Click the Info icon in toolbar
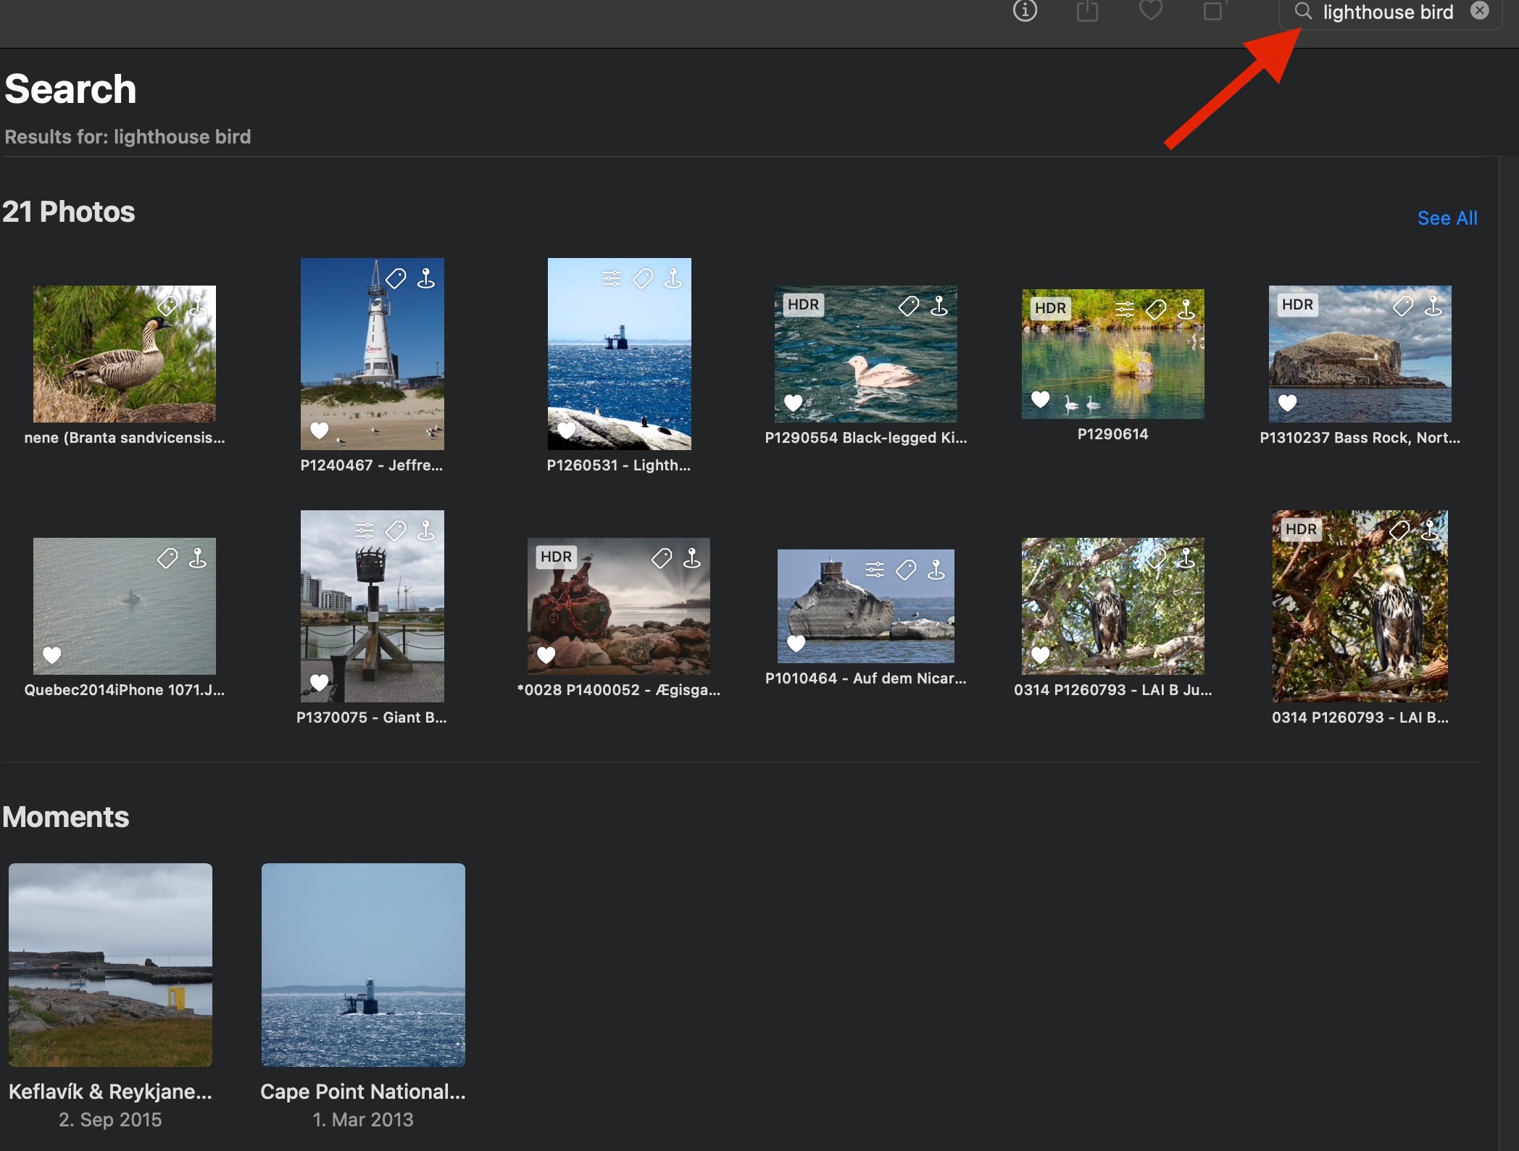Screen dimensions: 1519x1151 (1025, 11)
